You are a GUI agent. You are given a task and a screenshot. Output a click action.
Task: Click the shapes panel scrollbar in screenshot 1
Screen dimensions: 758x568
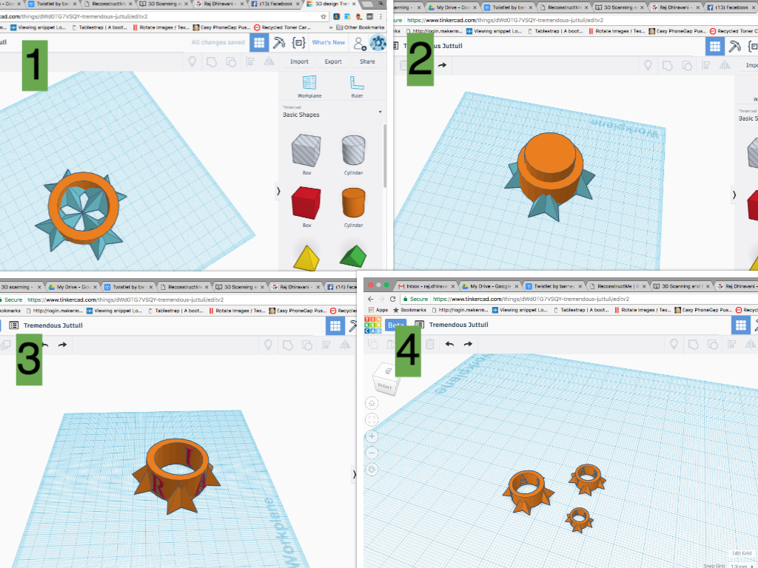point(385,156)
